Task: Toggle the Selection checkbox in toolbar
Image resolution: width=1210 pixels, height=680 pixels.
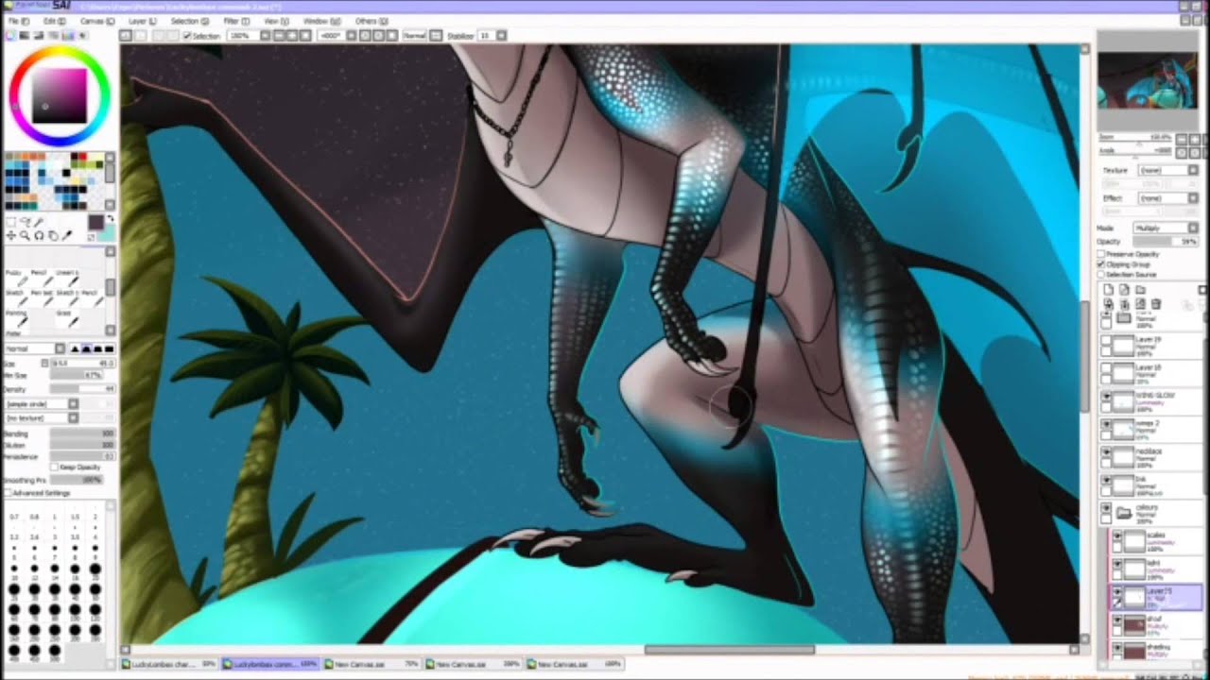Action: pos(187,36)
